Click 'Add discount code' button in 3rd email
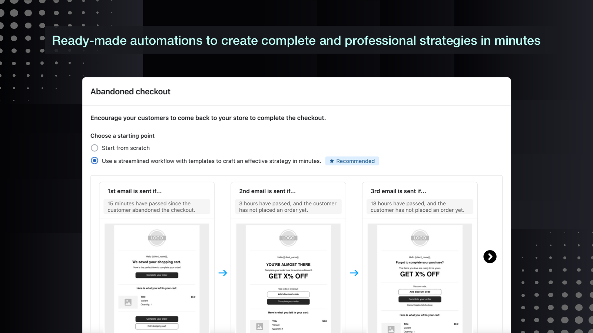The width and height of the screenshot is (593, 333). tap(420, 292)
